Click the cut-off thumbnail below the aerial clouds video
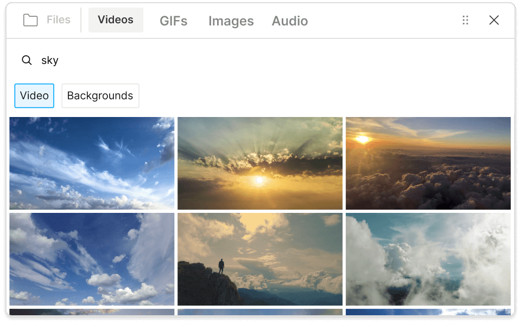 (x=428, y=312)
